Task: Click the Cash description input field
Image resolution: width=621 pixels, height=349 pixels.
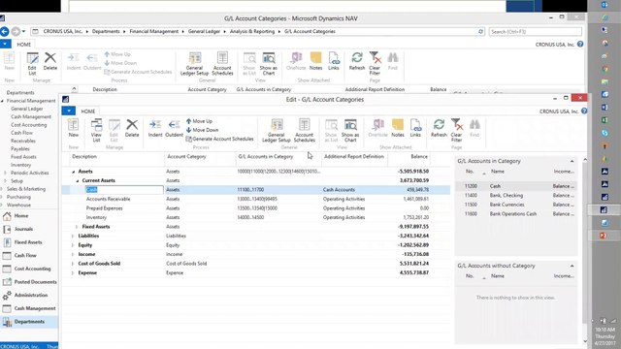Action: [x=124, y=190]
